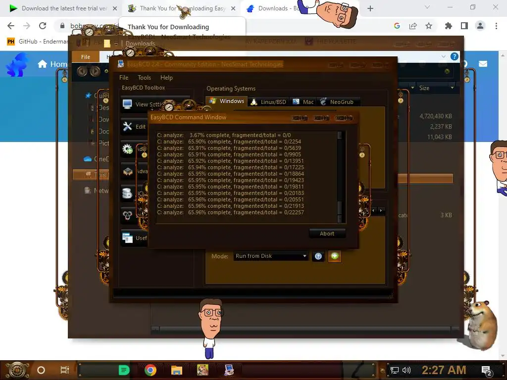507x380 pixels.
Task: Open Mode dropdown Run from Disk
Action: (271, 256)
